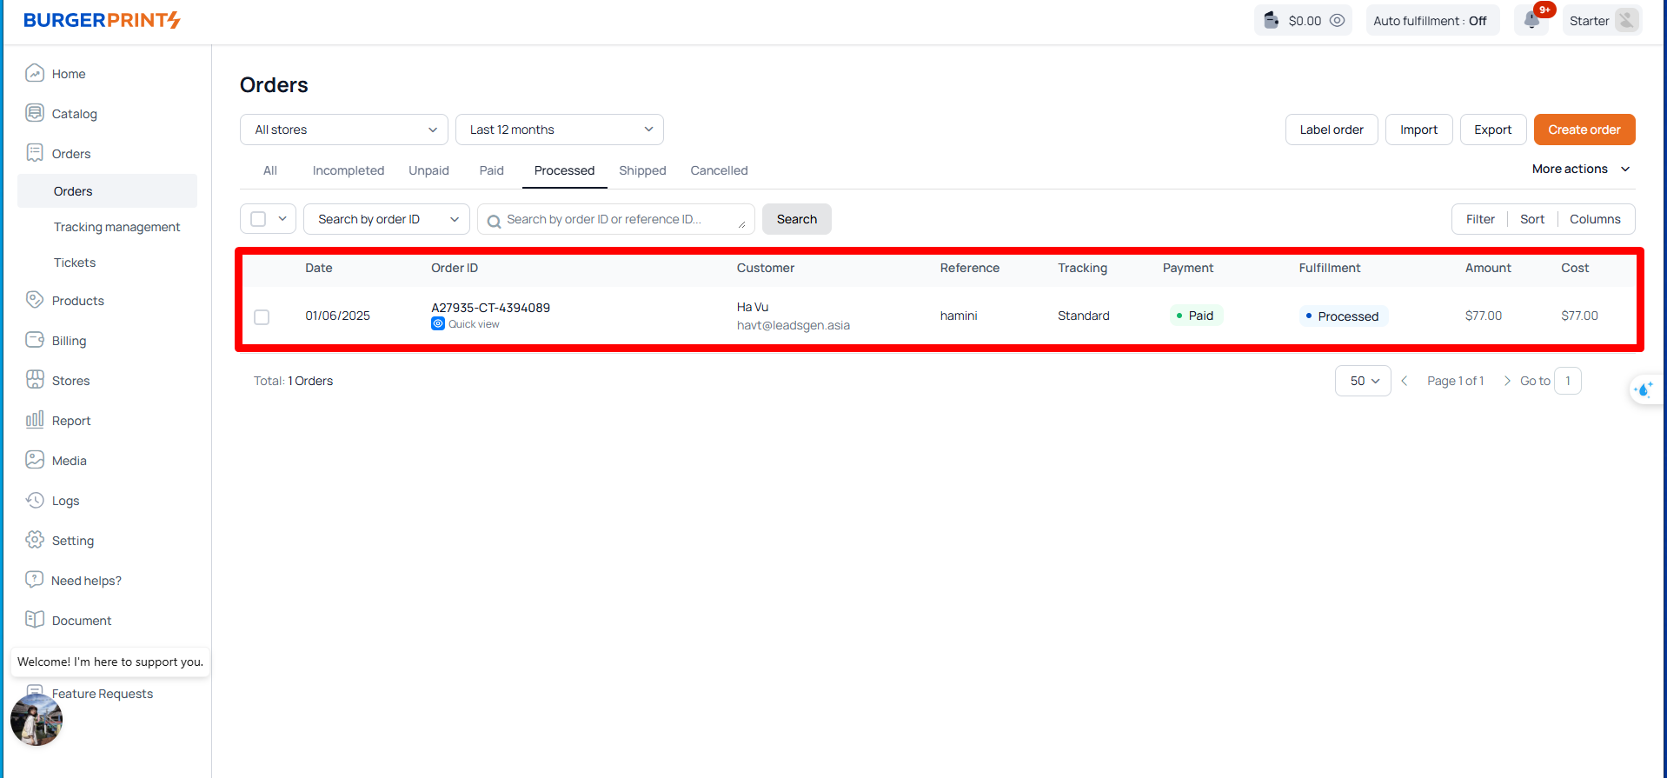
Task: Click the Setting gear icon
Action: [x=35, y=540]
